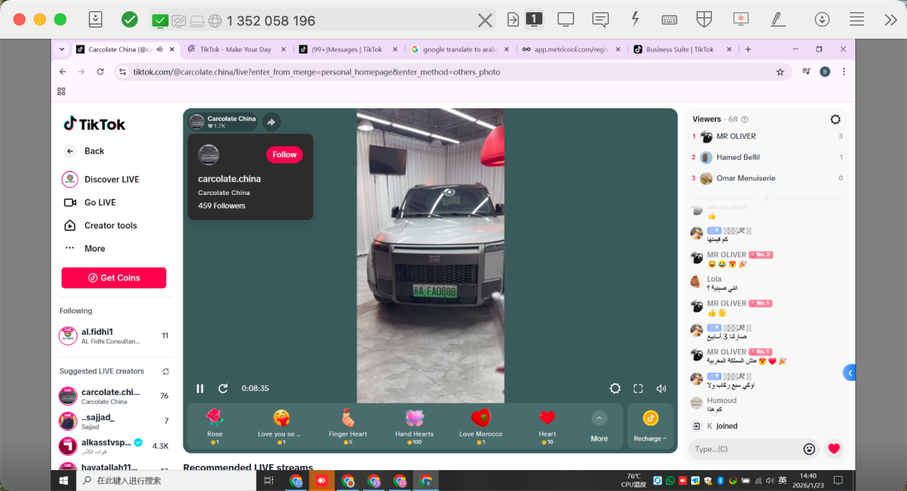Reload the live stream player
Image resolution: width=907 pixels, height=491 pixels.
tap(223, 388)
